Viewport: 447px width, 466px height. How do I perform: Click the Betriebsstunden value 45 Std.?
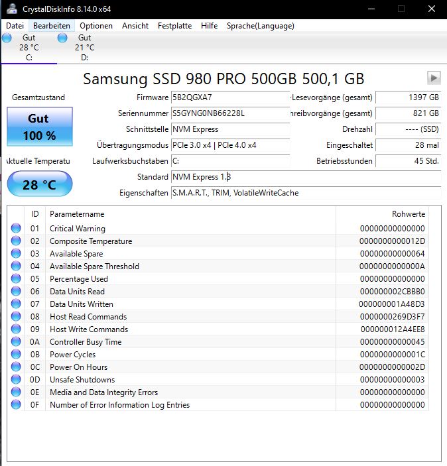point(409,161)
